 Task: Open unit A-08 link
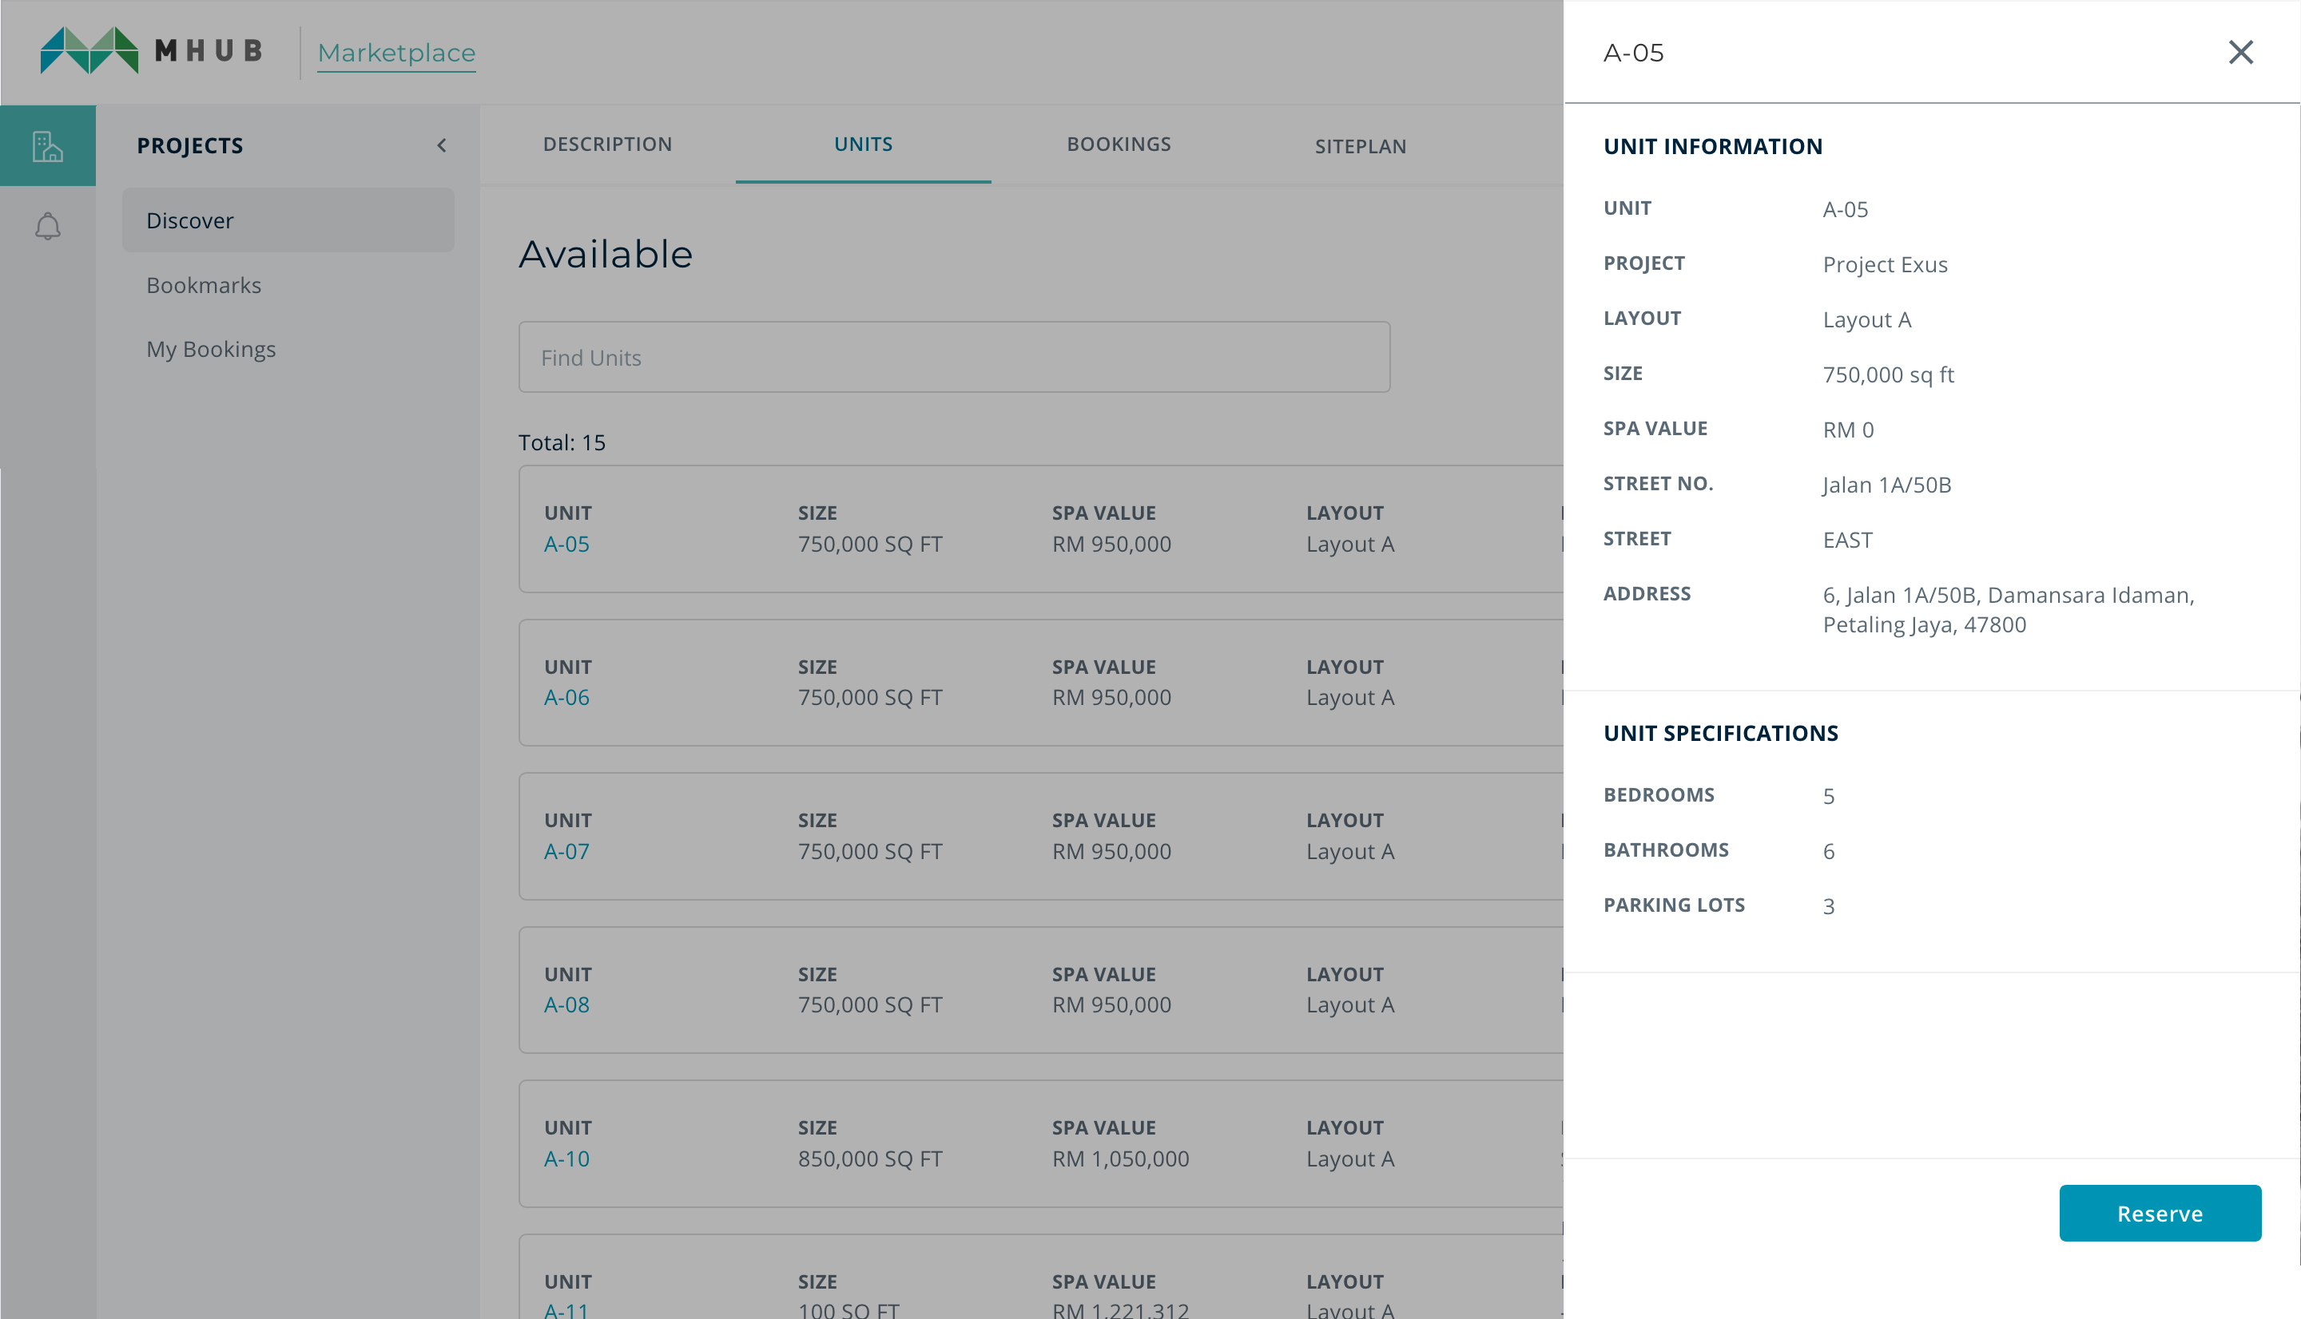566,1004
